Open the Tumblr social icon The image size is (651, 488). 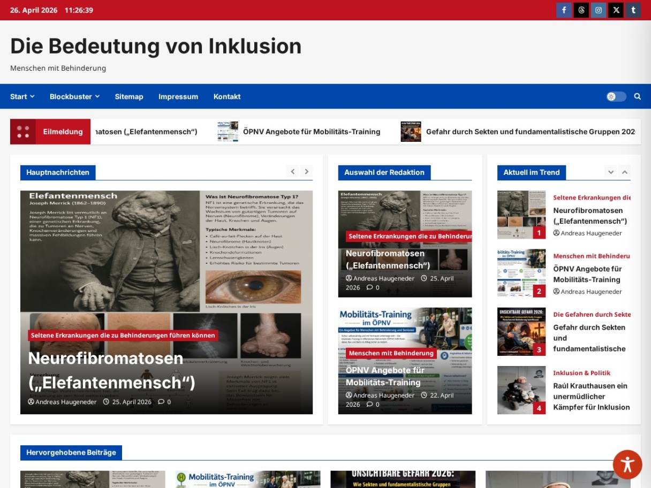tap(633, 10)
